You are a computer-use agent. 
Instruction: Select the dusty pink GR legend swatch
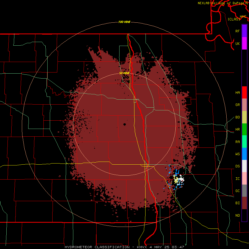pos(244,105)
